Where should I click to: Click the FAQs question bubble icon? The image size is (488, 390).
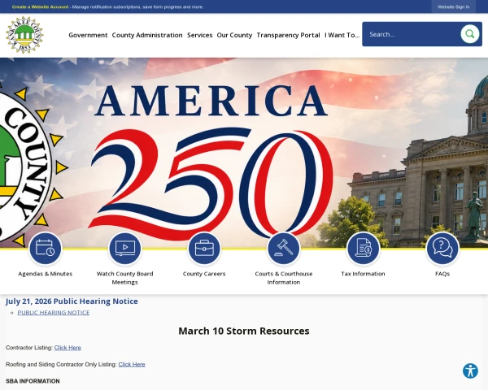coord(442,248)
